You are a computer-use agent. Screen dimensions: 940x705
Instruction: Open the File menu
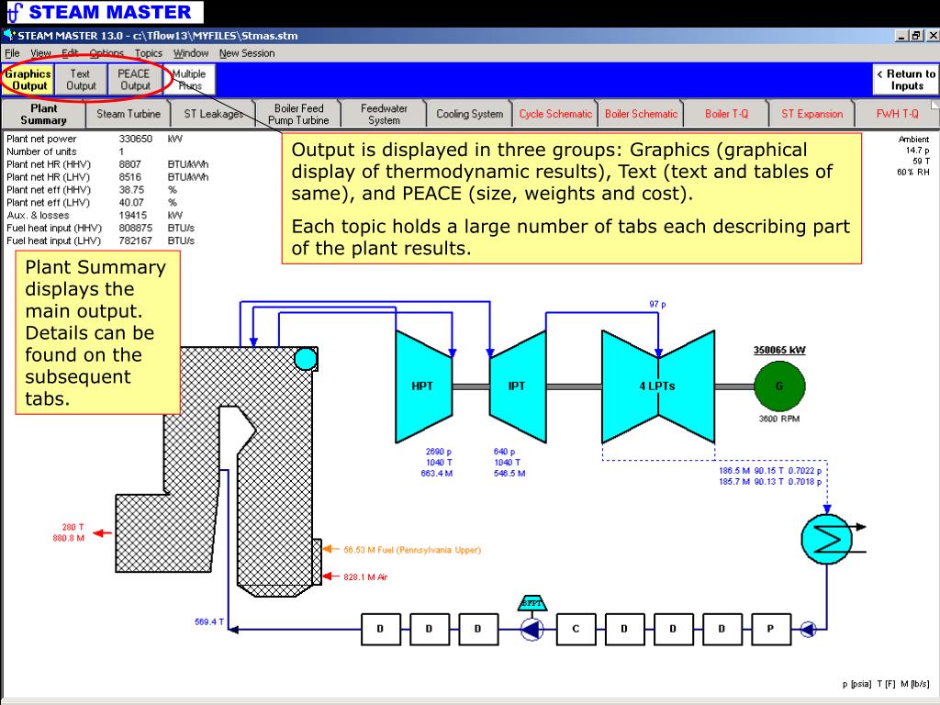[x=12, y=52]
